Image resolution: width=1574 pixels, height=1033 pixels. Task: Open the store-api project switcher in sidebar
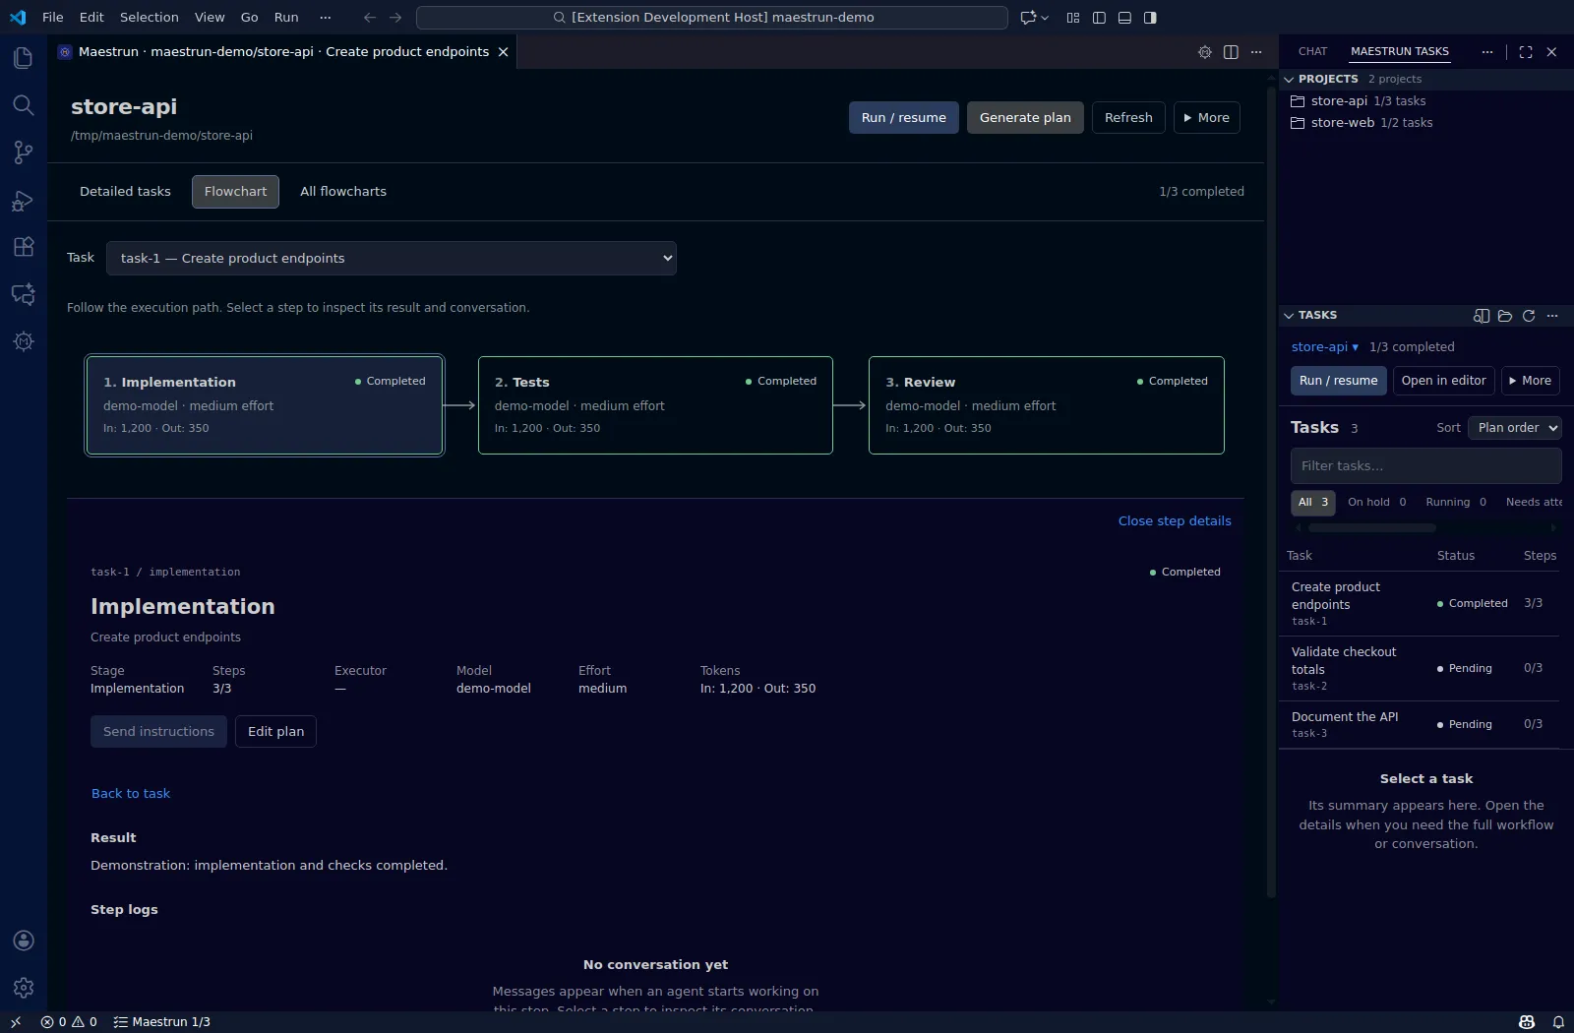[x=1325, y=347]
